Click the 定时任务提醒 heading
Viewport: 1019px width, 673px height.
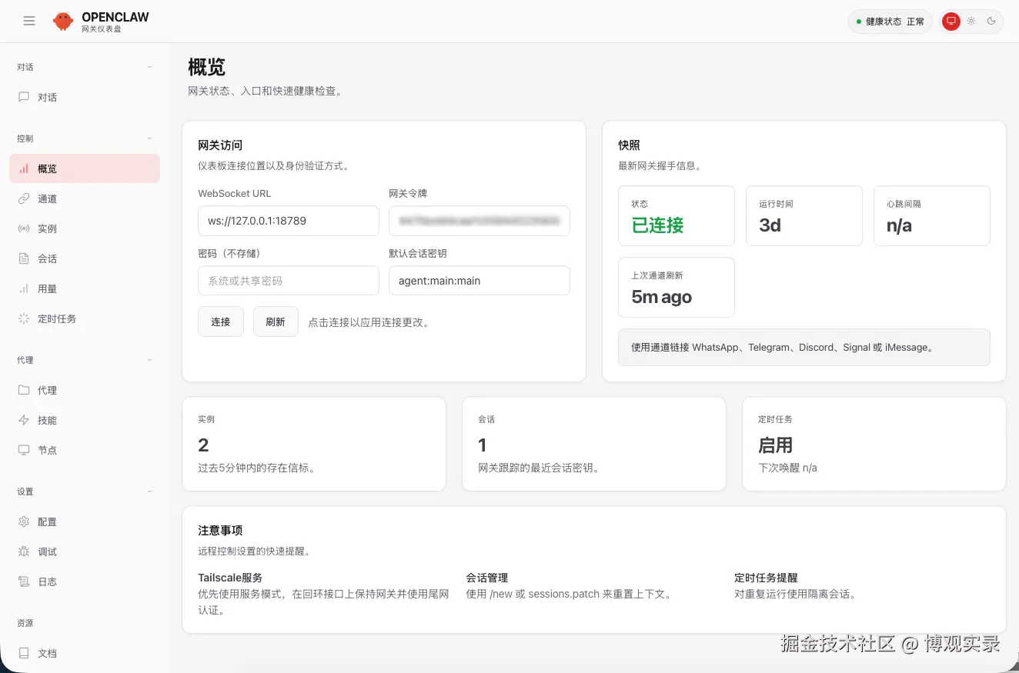pos(766,578)
